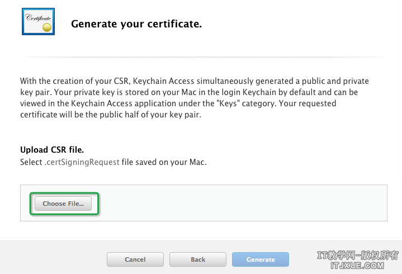Screen dimensions: 402x274
Task: Click the blue Generate button
Action: coord(261,259)
